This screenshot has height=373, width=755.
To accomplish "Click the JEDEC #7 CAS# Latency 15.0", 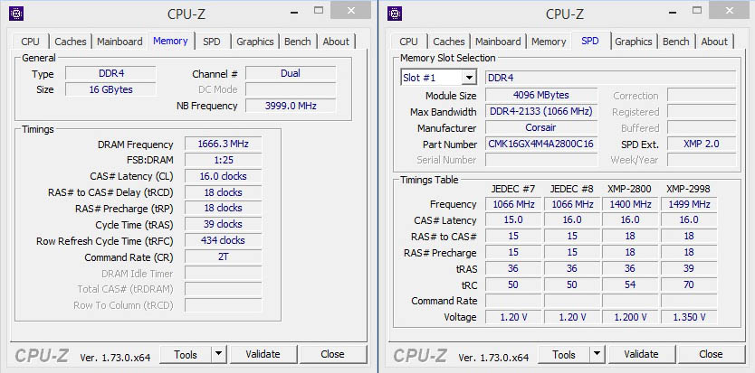I will (x=513, y=219).
